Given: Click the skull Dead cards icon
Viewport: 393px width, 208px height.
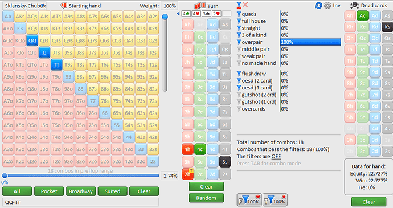Looking at the screenshot, I should point(354,5).
